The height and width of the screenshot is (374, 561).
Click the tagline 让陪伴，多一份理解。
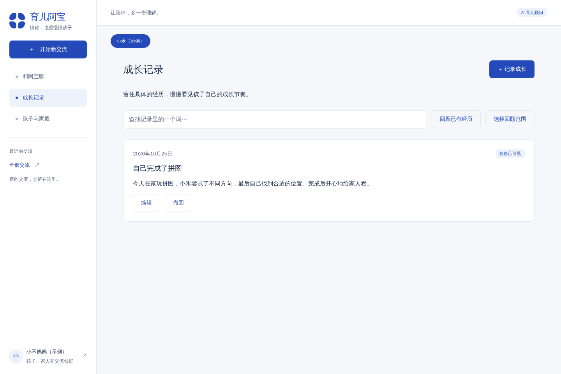136,13
